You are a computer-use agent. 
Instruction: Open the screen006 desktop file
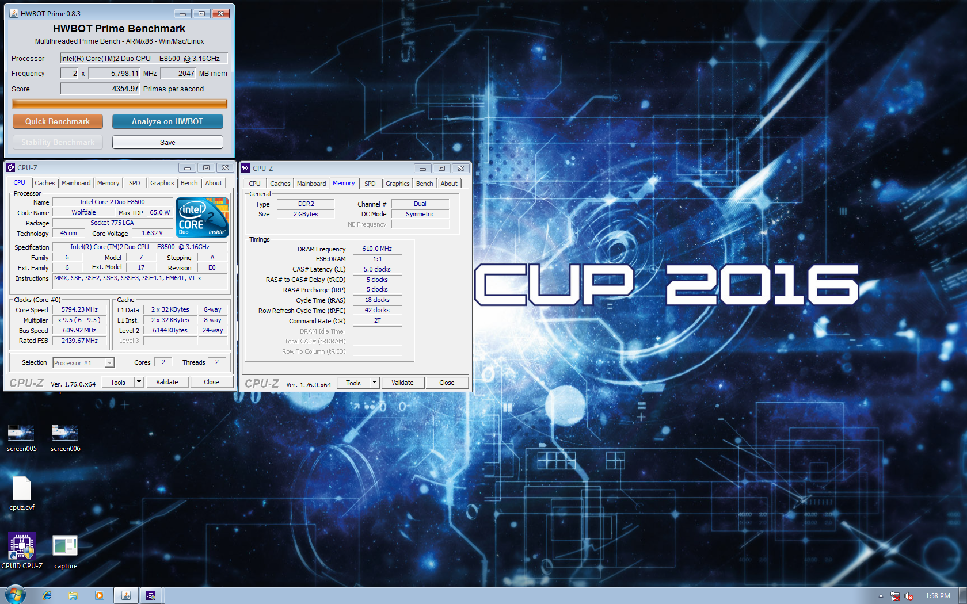pyautogui.click(x=65, y=438)
